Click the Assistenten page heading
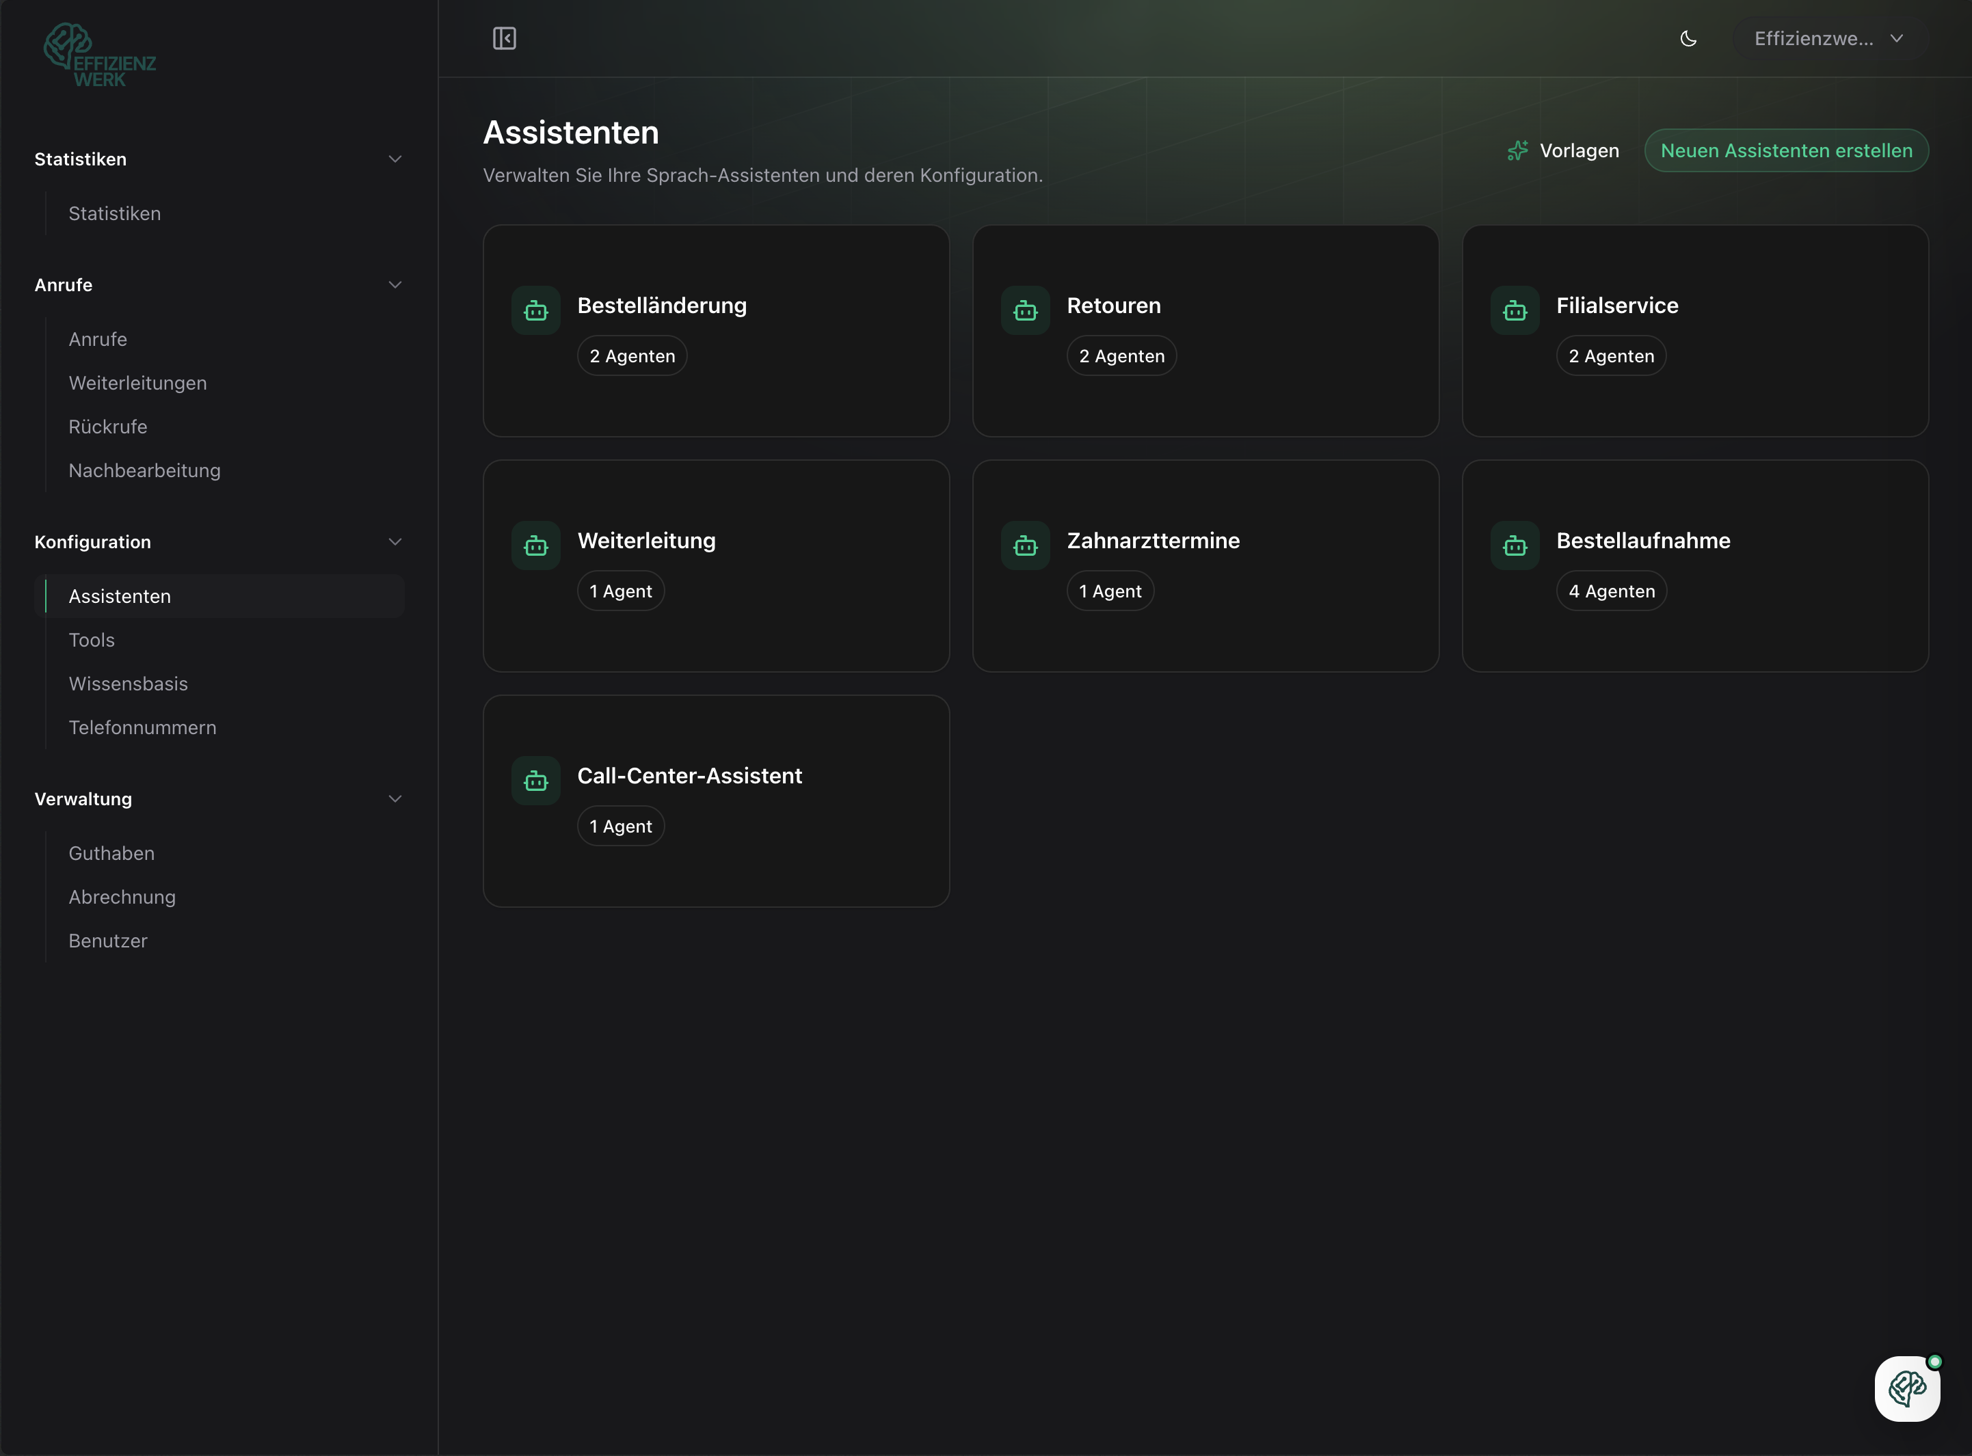This screenshot has width=1972, height=1456. [x=571, y=132]
